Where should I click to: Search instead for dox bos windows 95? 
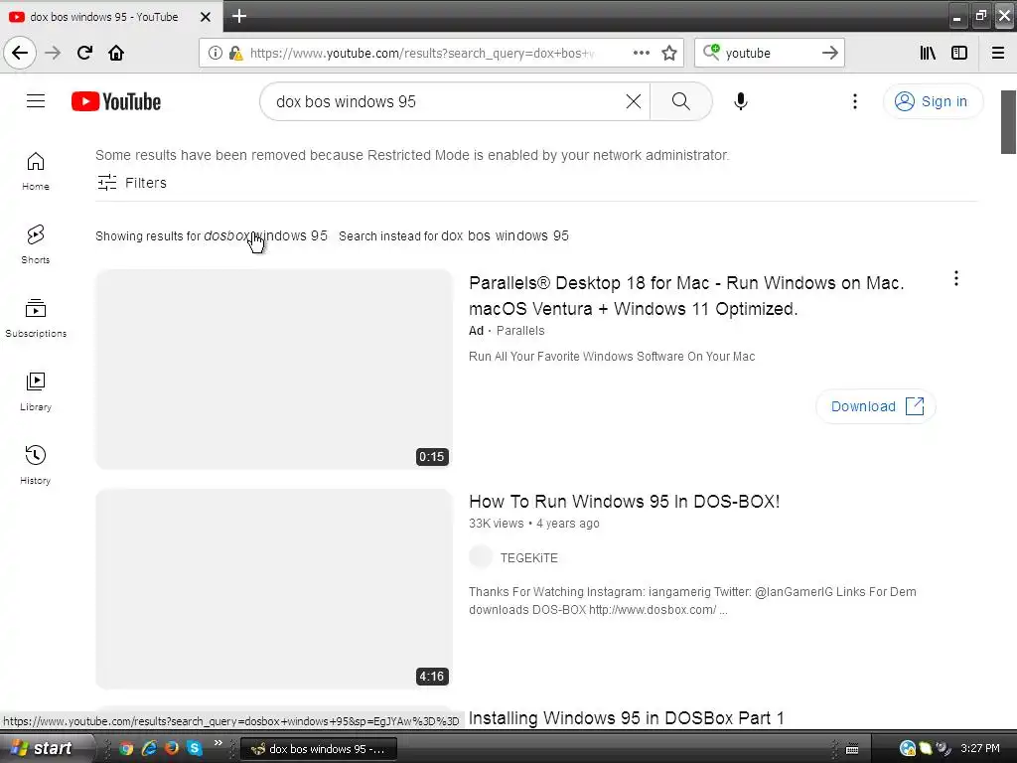(505, 236)
